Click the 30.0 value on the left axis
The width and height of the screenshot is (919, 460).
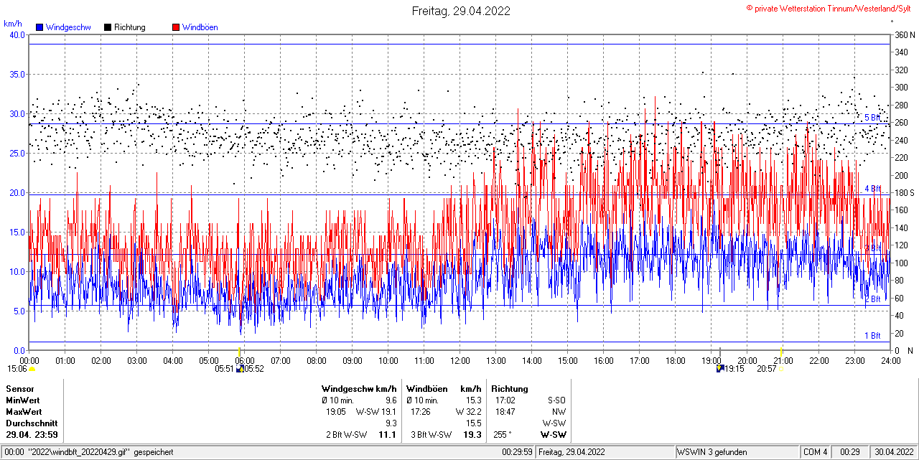click(17, 113)
